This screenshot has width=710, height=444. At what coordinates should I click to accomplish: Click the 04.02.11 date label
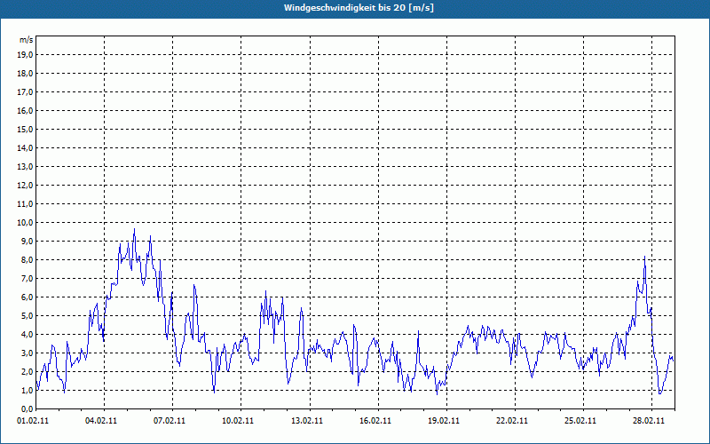coord(101,420)
